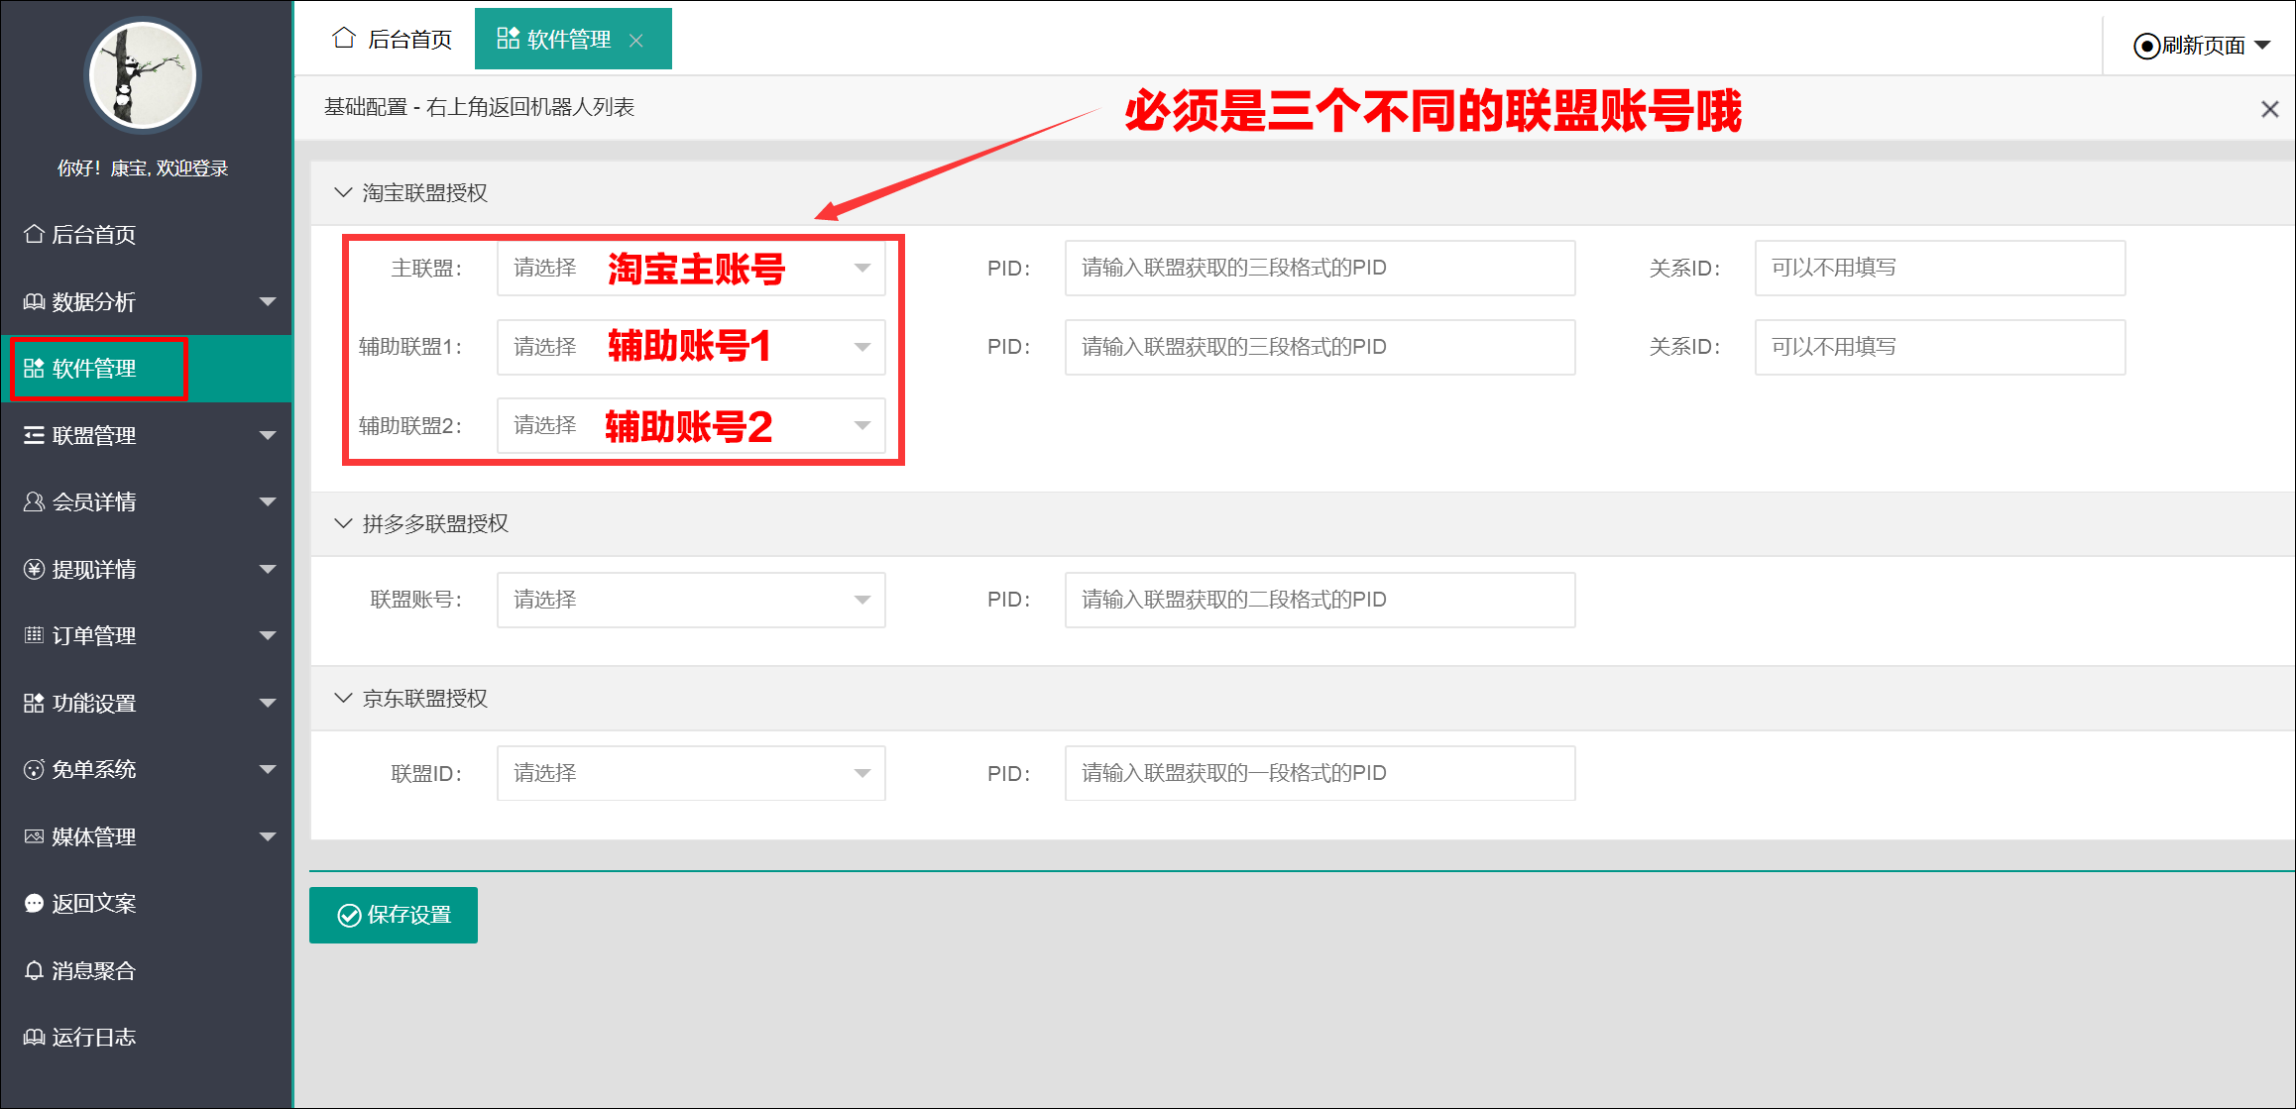Close the 软件管理 tab
The height and width of the screenshot is (1109, 2296).
pyautogui.click(x=636, y=41)
